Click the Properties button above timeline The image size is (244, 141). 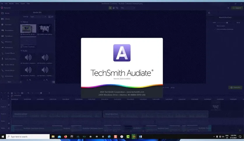point(235,87)
